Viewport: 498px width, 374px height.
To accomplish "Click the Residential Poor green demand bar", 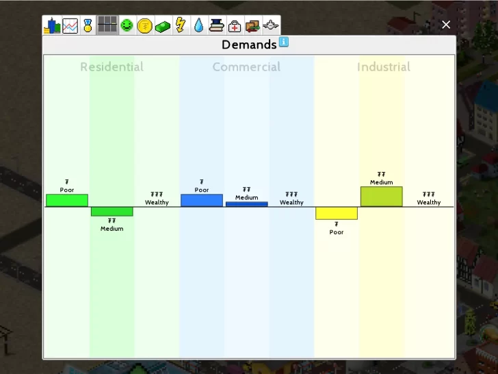I will pyautogui.click(x=67, y=200).
